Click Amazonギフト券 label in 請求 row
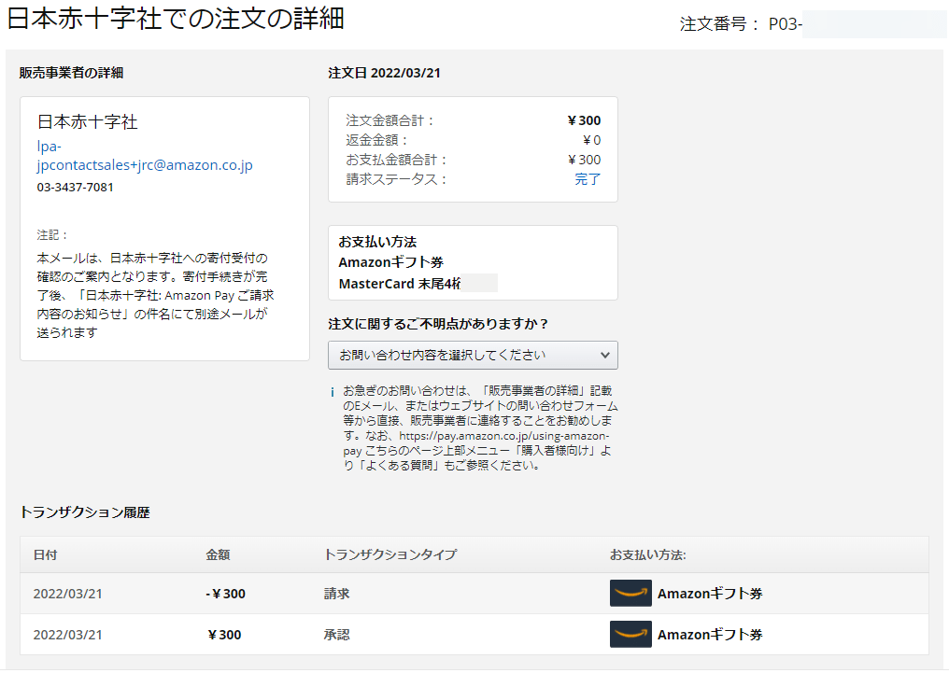949x673 pixels. coord(710,594)
